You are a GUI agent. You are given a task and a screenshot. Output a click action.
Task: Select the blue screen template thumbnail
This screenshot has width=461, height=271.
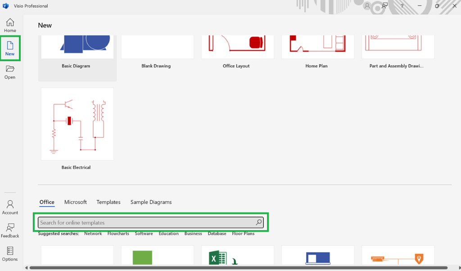tap(318, 256)
